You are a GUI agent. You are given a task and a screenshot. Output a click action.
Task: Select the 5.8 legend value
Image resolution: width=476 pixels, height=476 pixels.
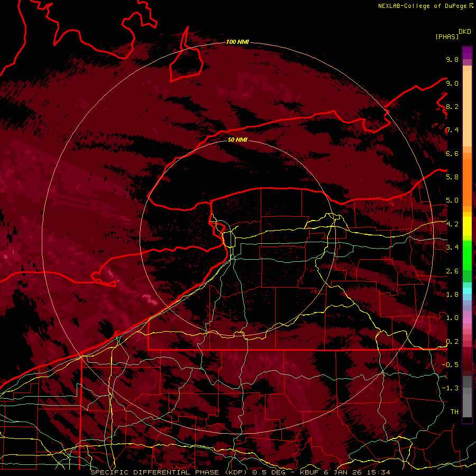click(452, 177)
